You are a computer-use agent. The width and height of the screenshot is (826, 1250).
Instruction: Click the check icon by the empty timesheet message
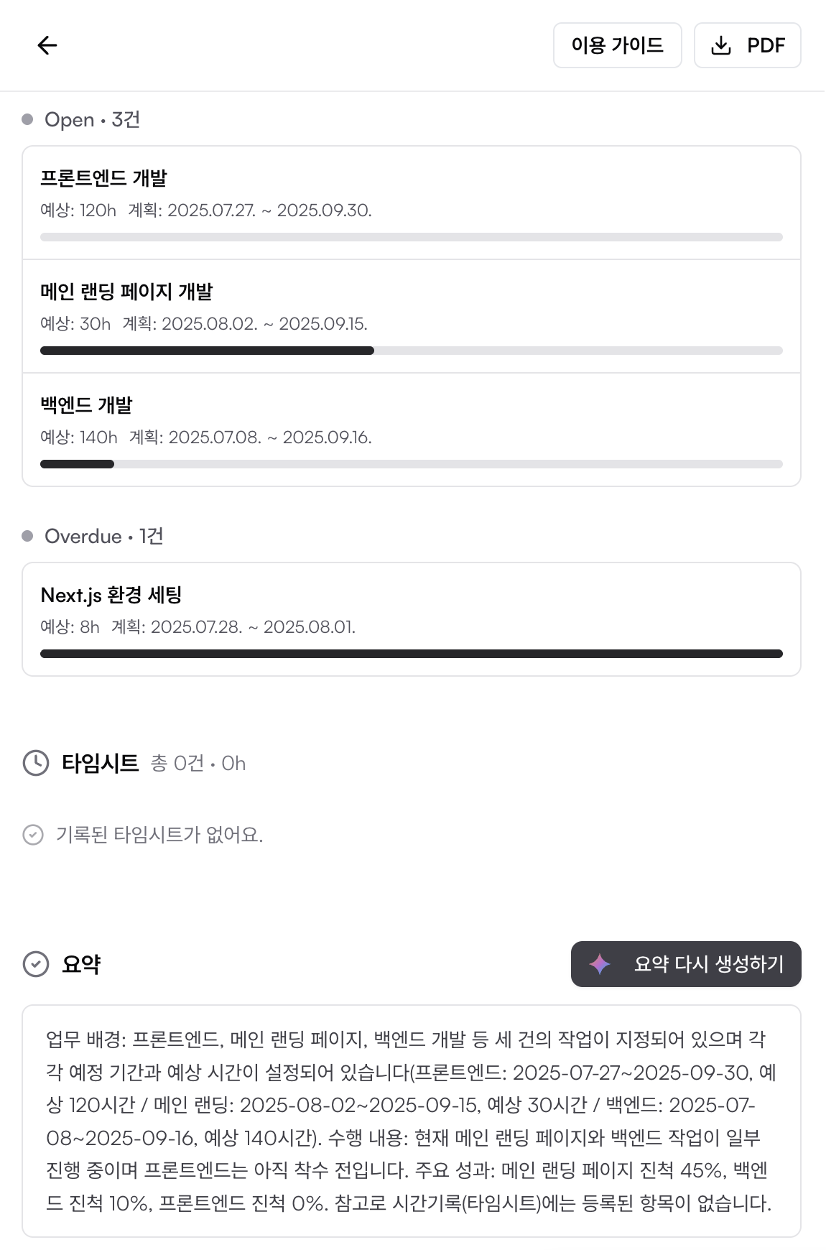[x=33, y=835]
